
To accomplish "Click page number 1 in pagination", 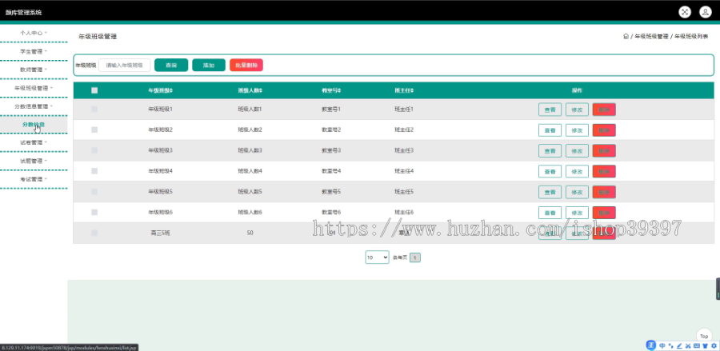I will tap(414, 258).
